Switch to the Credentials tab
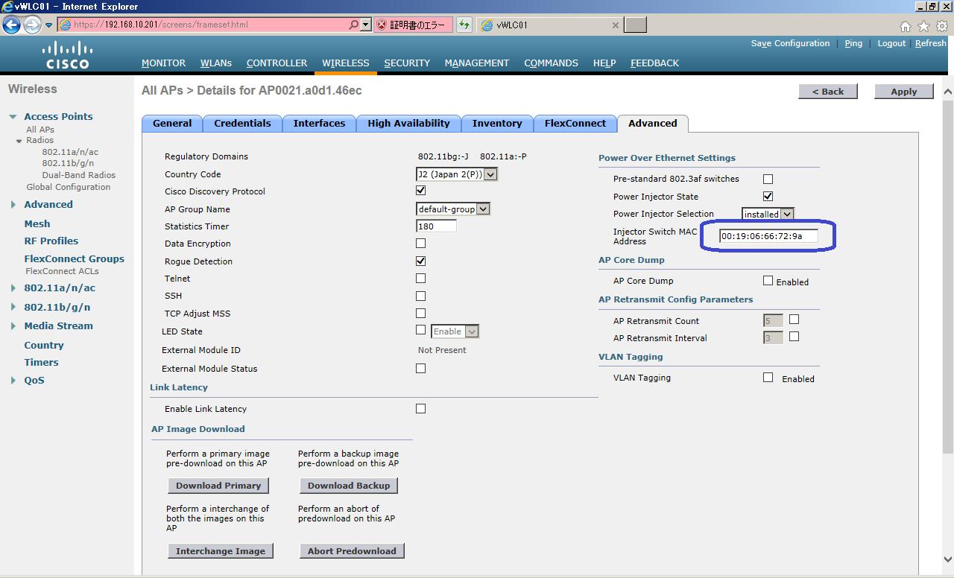This screenshot has width=954, height=578. (x=242, y=124)
